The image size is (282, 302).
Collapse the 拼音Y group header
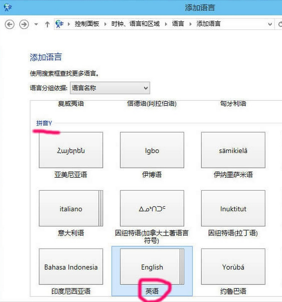(44, 123)
